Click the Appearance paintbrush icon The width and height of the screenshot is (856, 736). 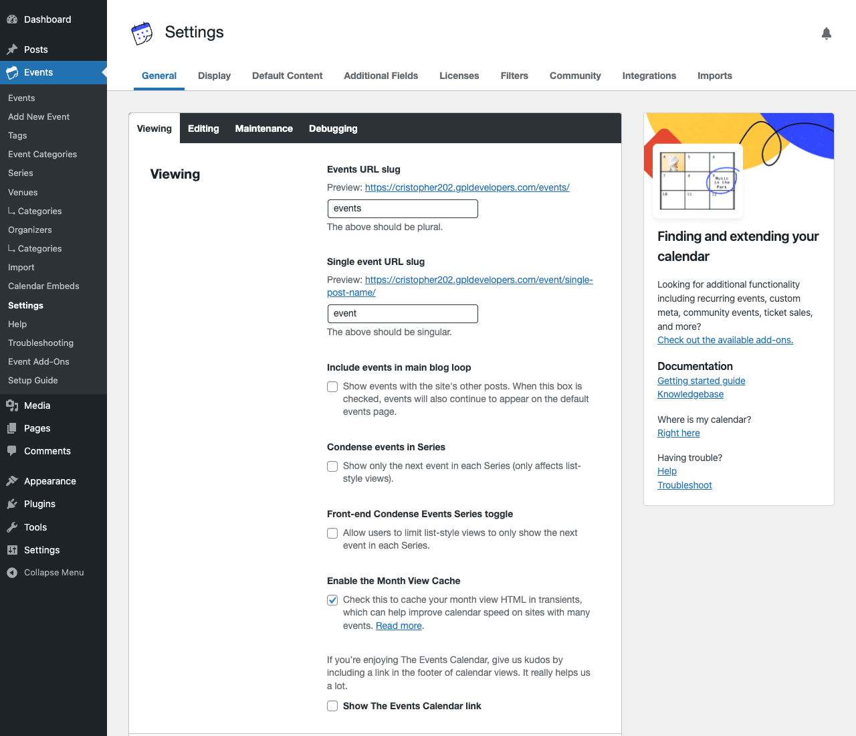click(12, 481)
